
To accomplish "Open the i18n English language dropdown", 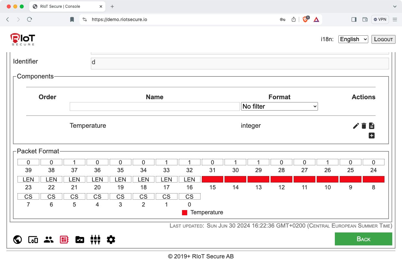I will click(353, 39).
